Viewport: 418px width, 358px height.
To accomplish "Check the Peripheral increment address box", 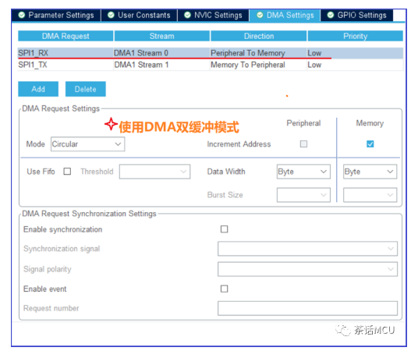I will [x=303, y=144].
